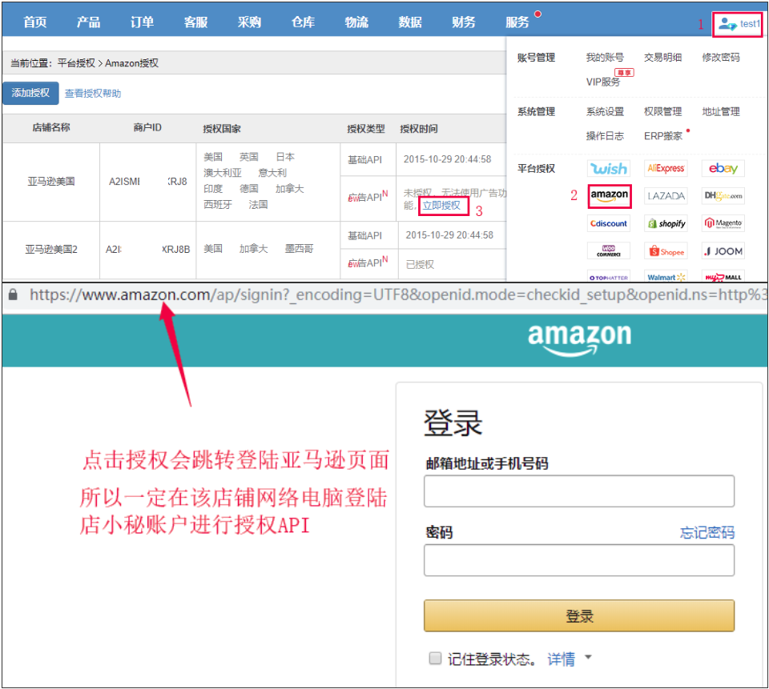Open 系统设置 in system management
769x689 pixels.
[x=605, y=112]
